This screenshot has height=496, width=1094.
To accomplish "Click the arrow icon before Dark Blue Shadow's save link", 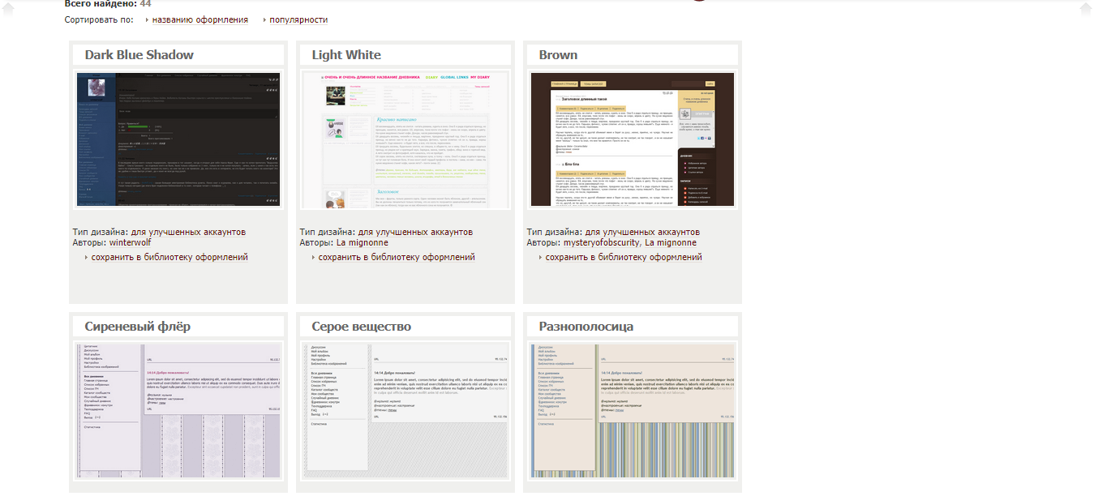I will coord(85,256).
